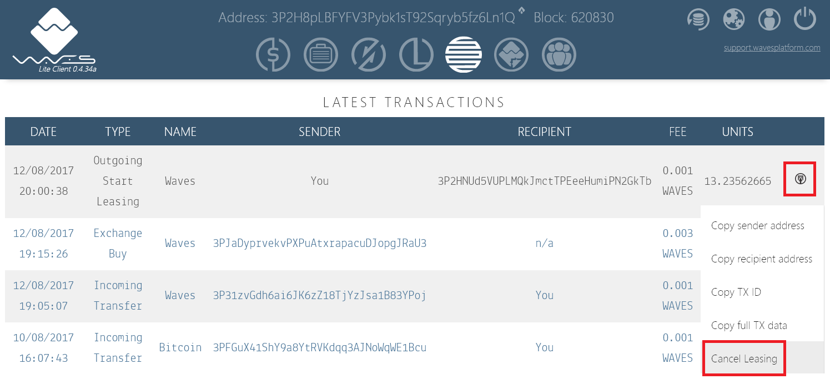830x379 pixels.
Task: Click "Cancel Leasing" in the menu
Action: pyautogui.click(x=744, y=359)
